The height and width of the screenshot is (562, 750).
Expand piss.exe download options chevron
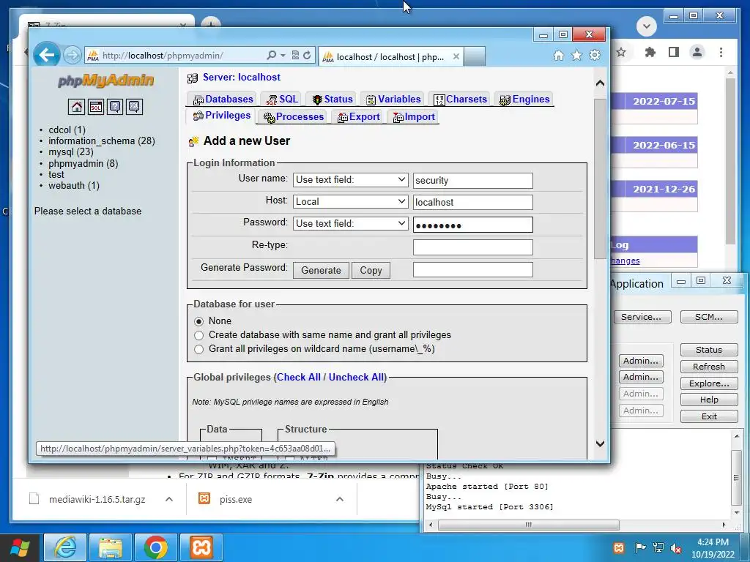pyautogui.click(x=340, y=499)
